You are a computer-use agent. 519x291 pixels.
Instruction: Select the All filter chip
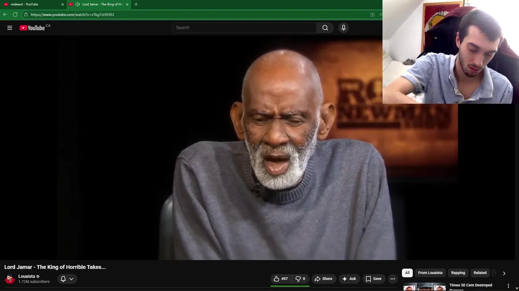pos(407,273)
